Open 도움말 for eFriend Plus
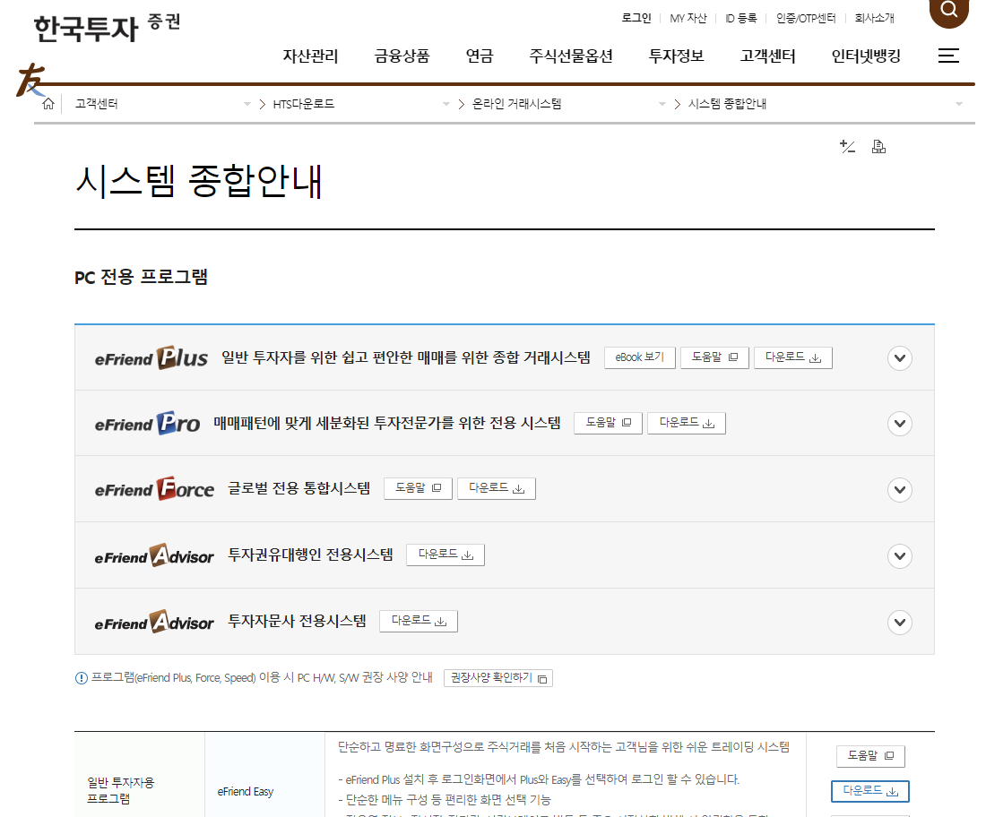 tap(714, 357)
